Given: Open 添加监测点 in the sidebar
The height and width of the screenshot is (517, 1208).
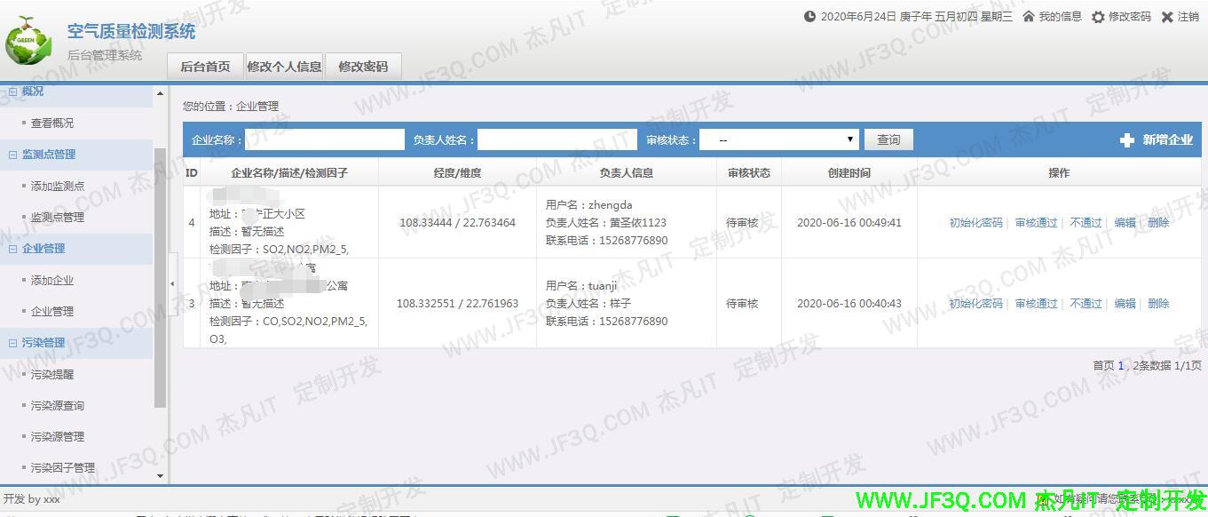Looking at the screenshot, I should pyautogui.click(x=58, y=187).
